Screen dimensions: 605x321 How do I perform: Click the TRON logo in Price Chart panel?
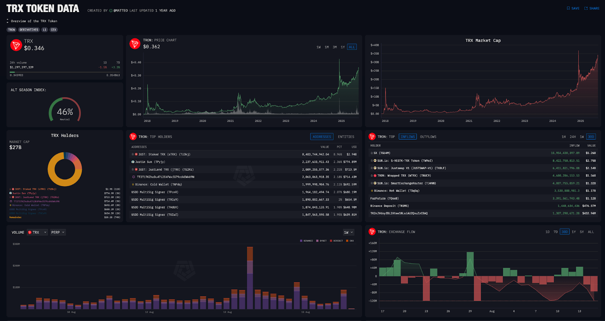pos(135,44)
